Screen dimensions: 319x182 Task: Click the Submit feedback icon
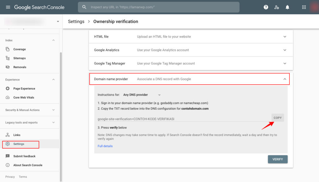7,156
